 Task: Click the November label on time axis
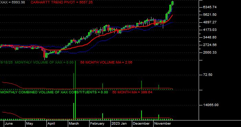tap(163, 124)
